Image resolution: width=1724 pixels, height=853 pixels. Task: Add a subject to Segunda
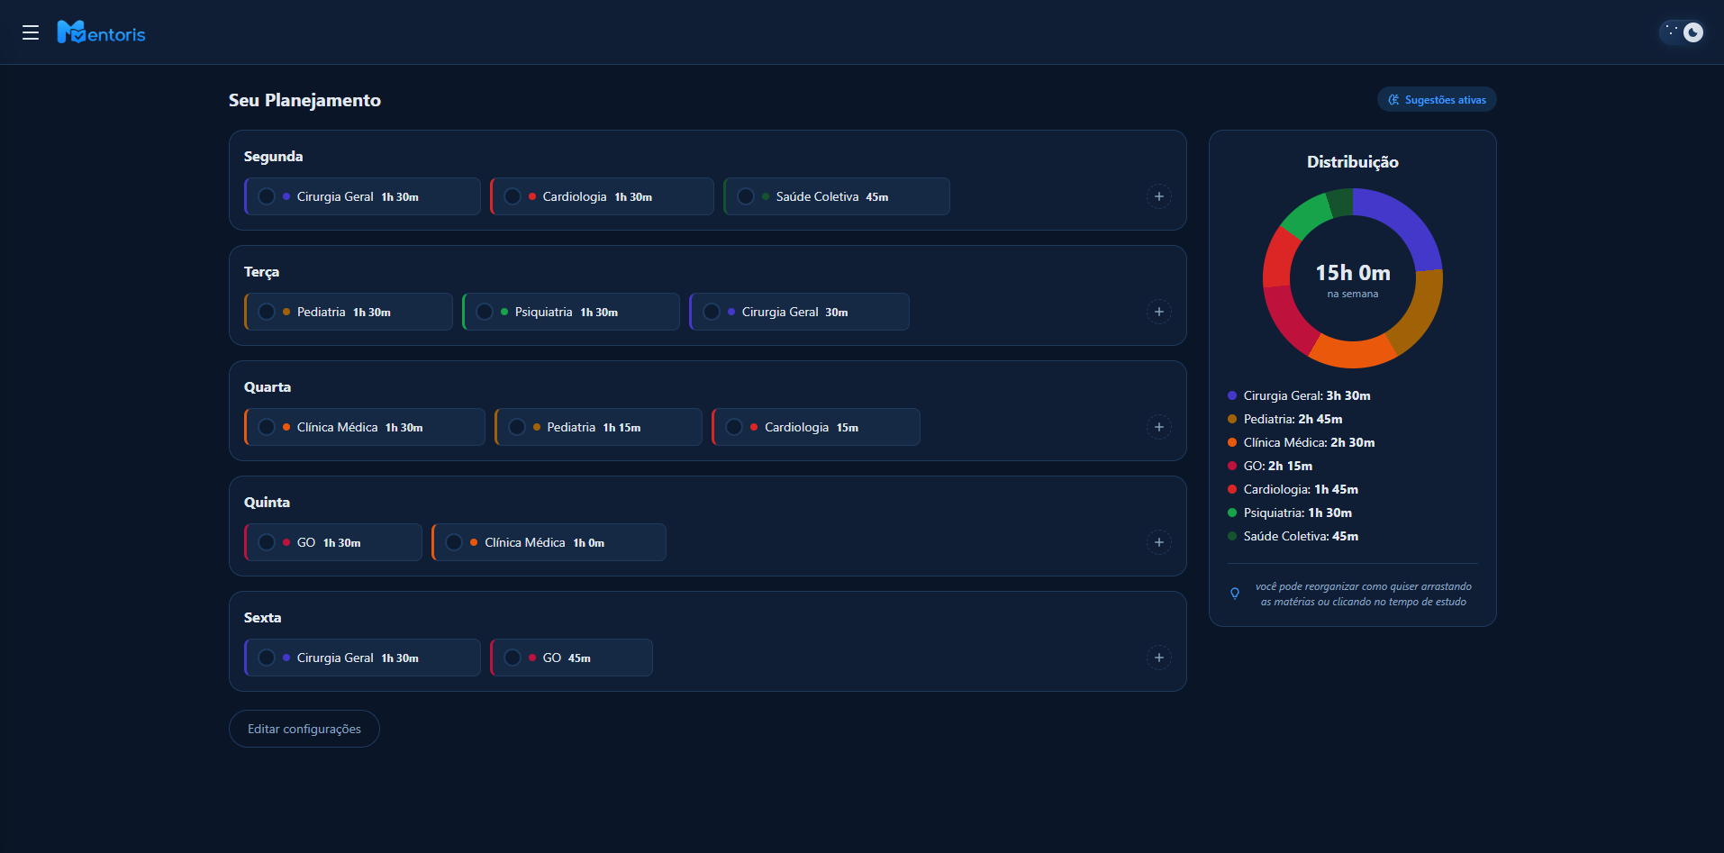tap(1158, 196)
